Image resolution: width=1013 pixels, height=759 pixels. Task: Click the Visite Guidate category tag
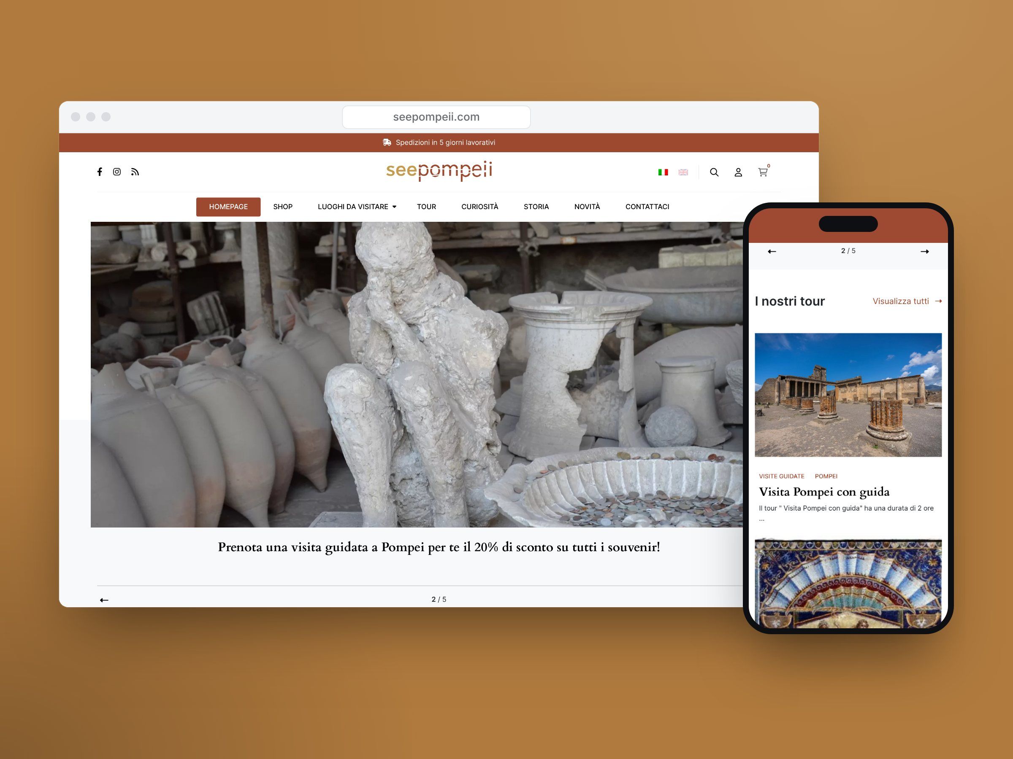coord(781,476)
